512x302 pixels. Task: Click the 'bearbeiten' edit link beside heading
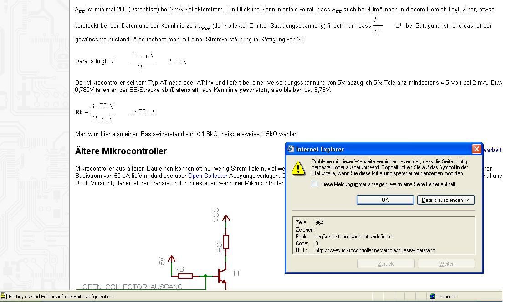pyautogui.click(x=493, y=150)
